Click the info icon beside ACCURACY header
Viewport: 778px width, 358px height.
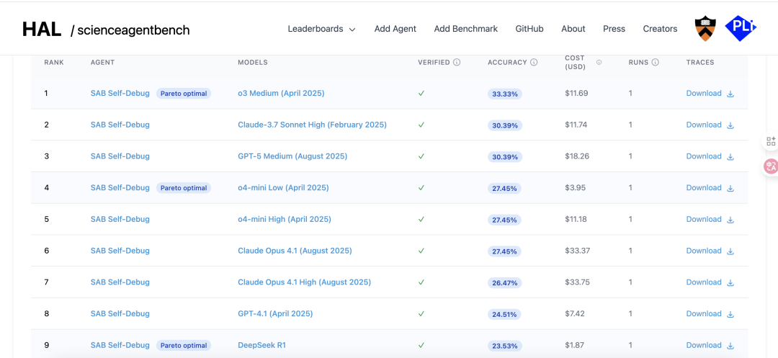(534, 63)
